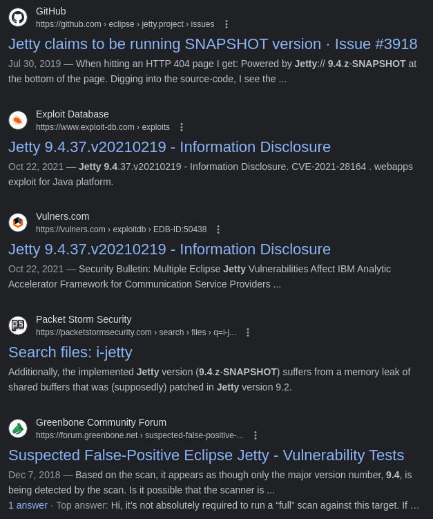Click the Greenbone Community Forum favicon

(18, 428)
